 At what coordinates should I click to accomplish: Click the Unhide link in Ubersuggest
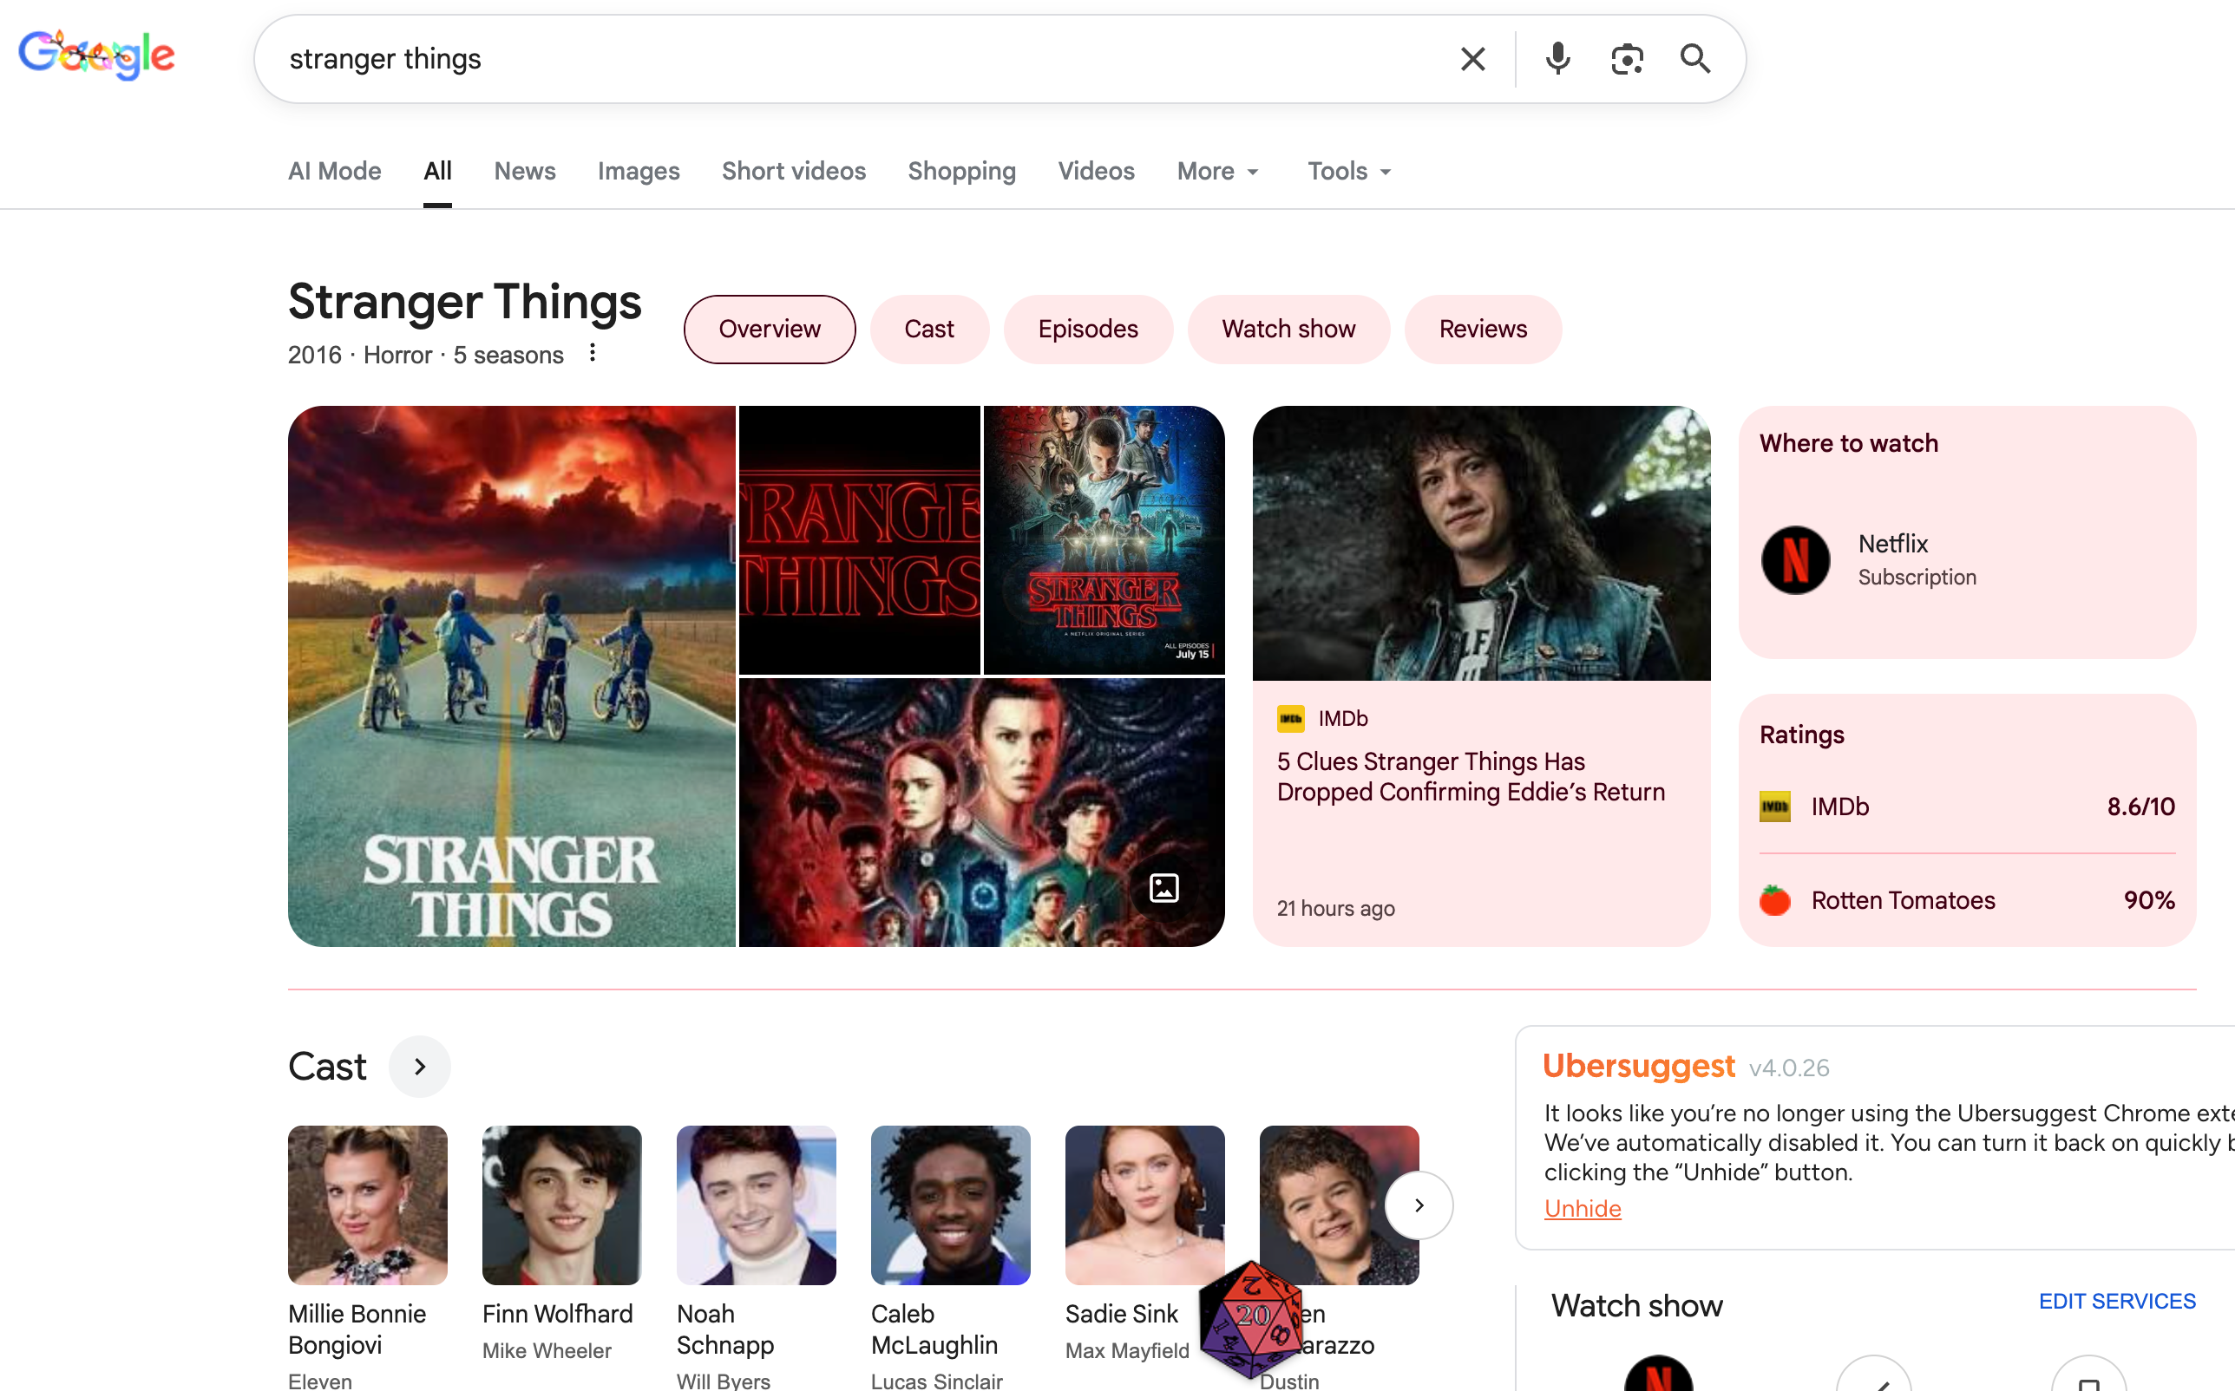coord(1583,1209)
